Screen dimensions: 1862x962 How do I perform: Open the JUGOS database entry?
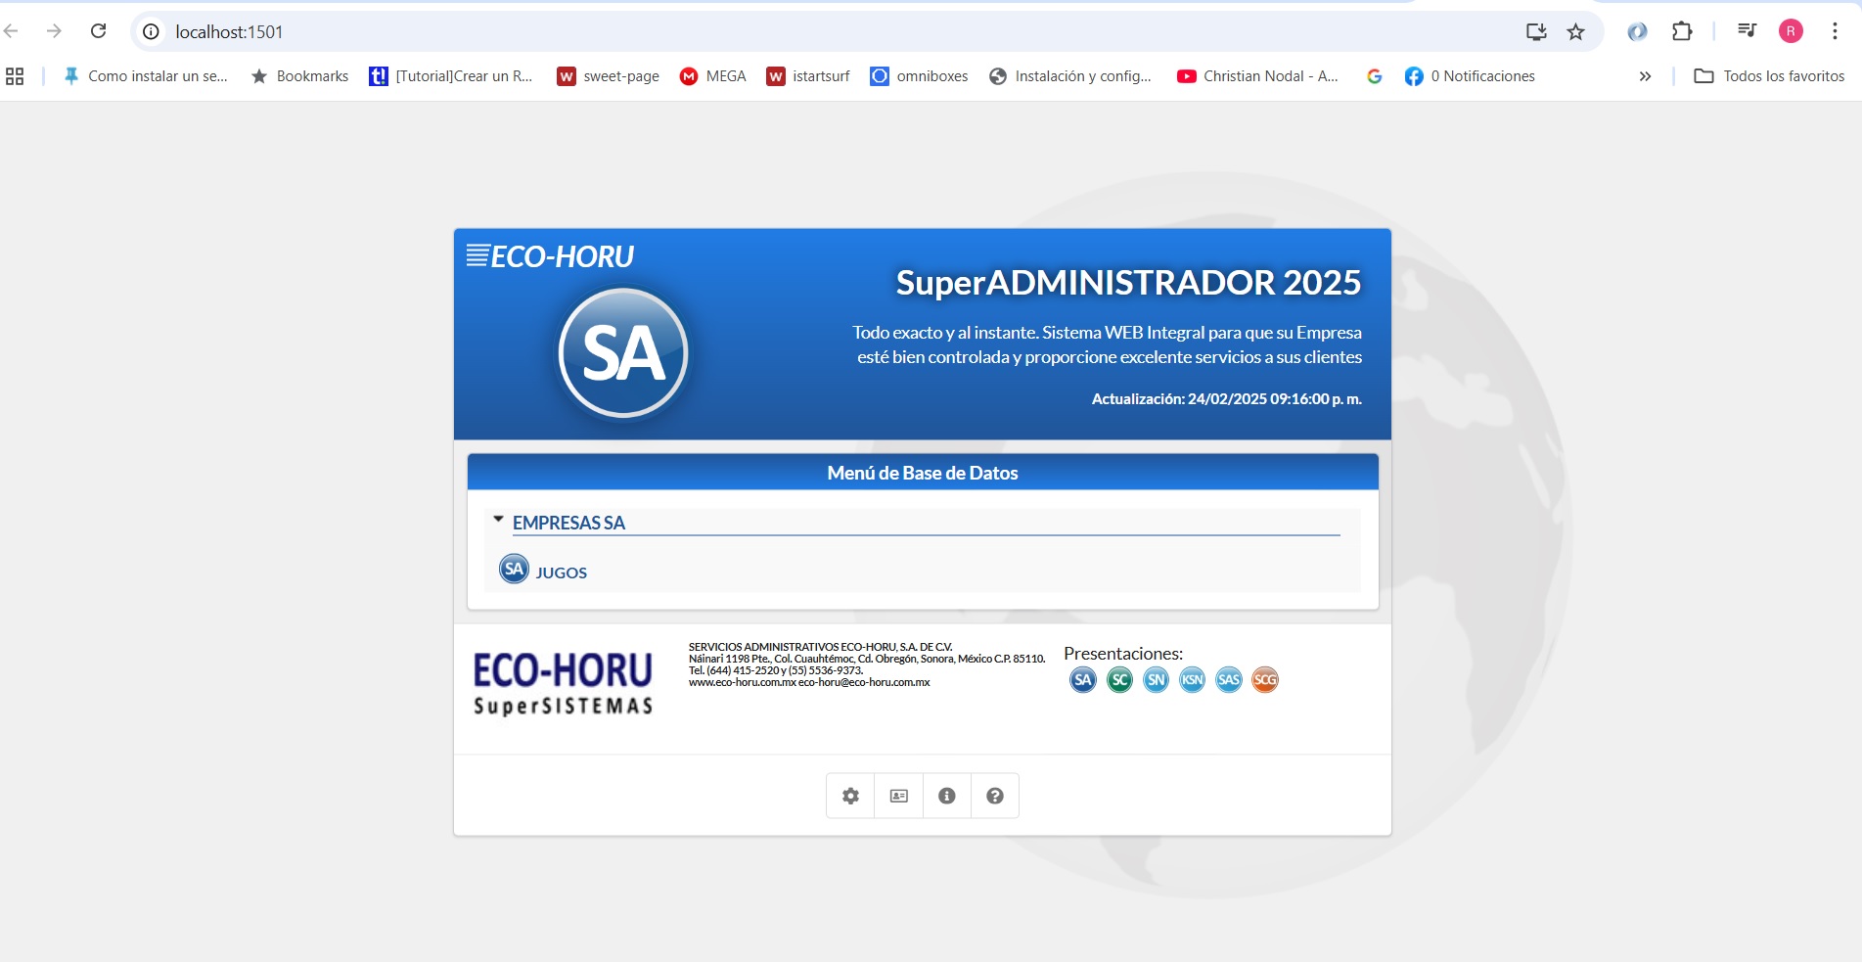coord(561,573)
